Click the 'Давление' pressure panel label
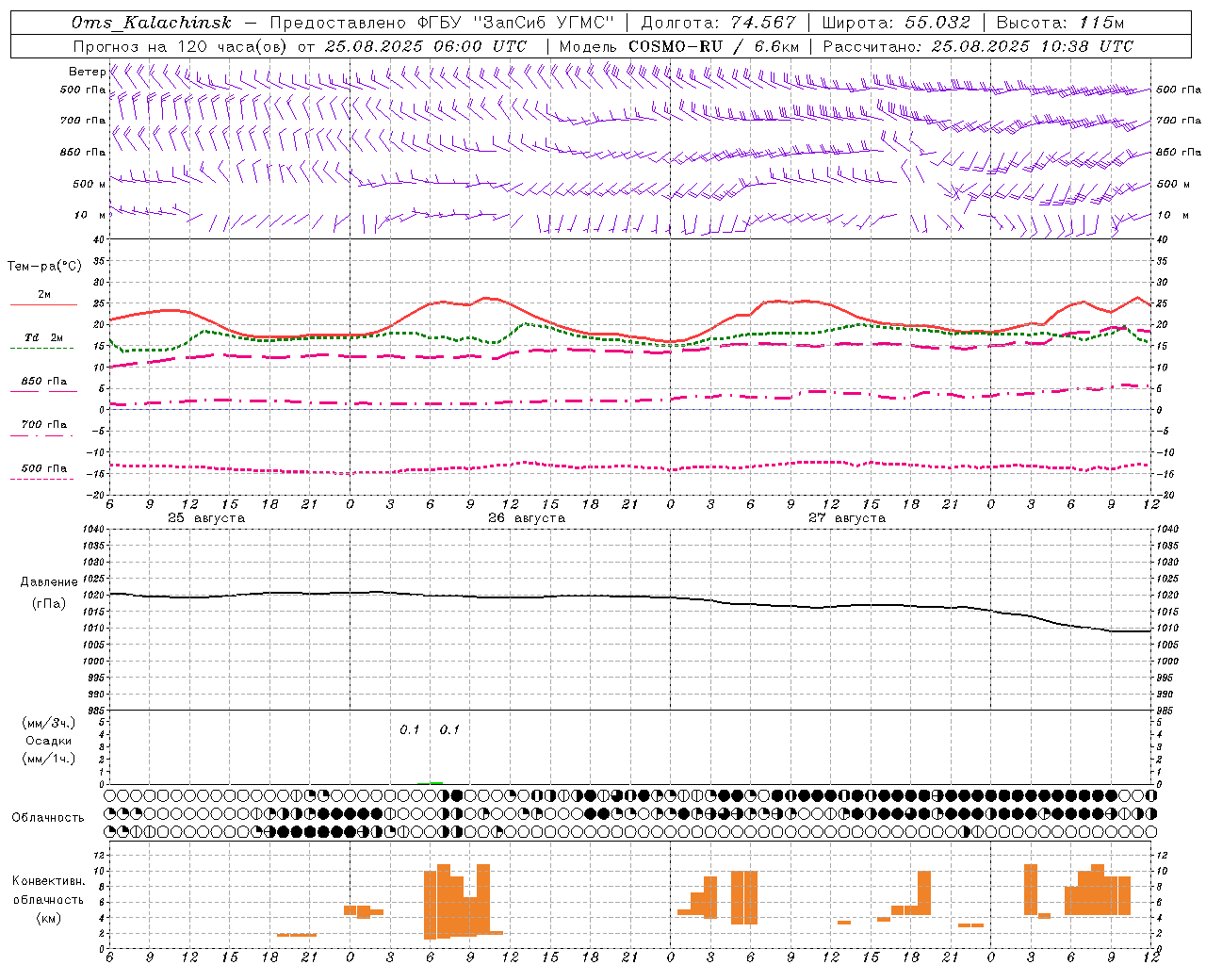 tap(49, 582)
